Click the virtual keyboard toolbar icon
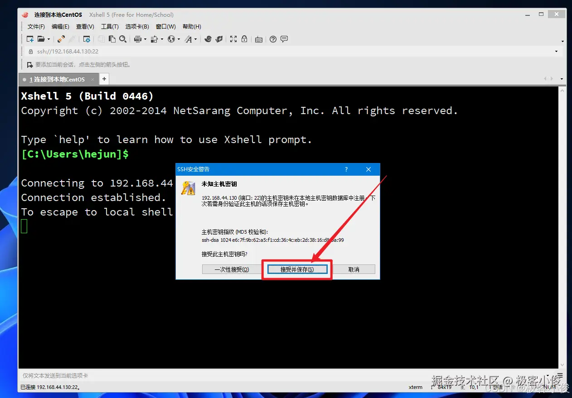The width and height of the screenshot is (572, 398). 259,39
